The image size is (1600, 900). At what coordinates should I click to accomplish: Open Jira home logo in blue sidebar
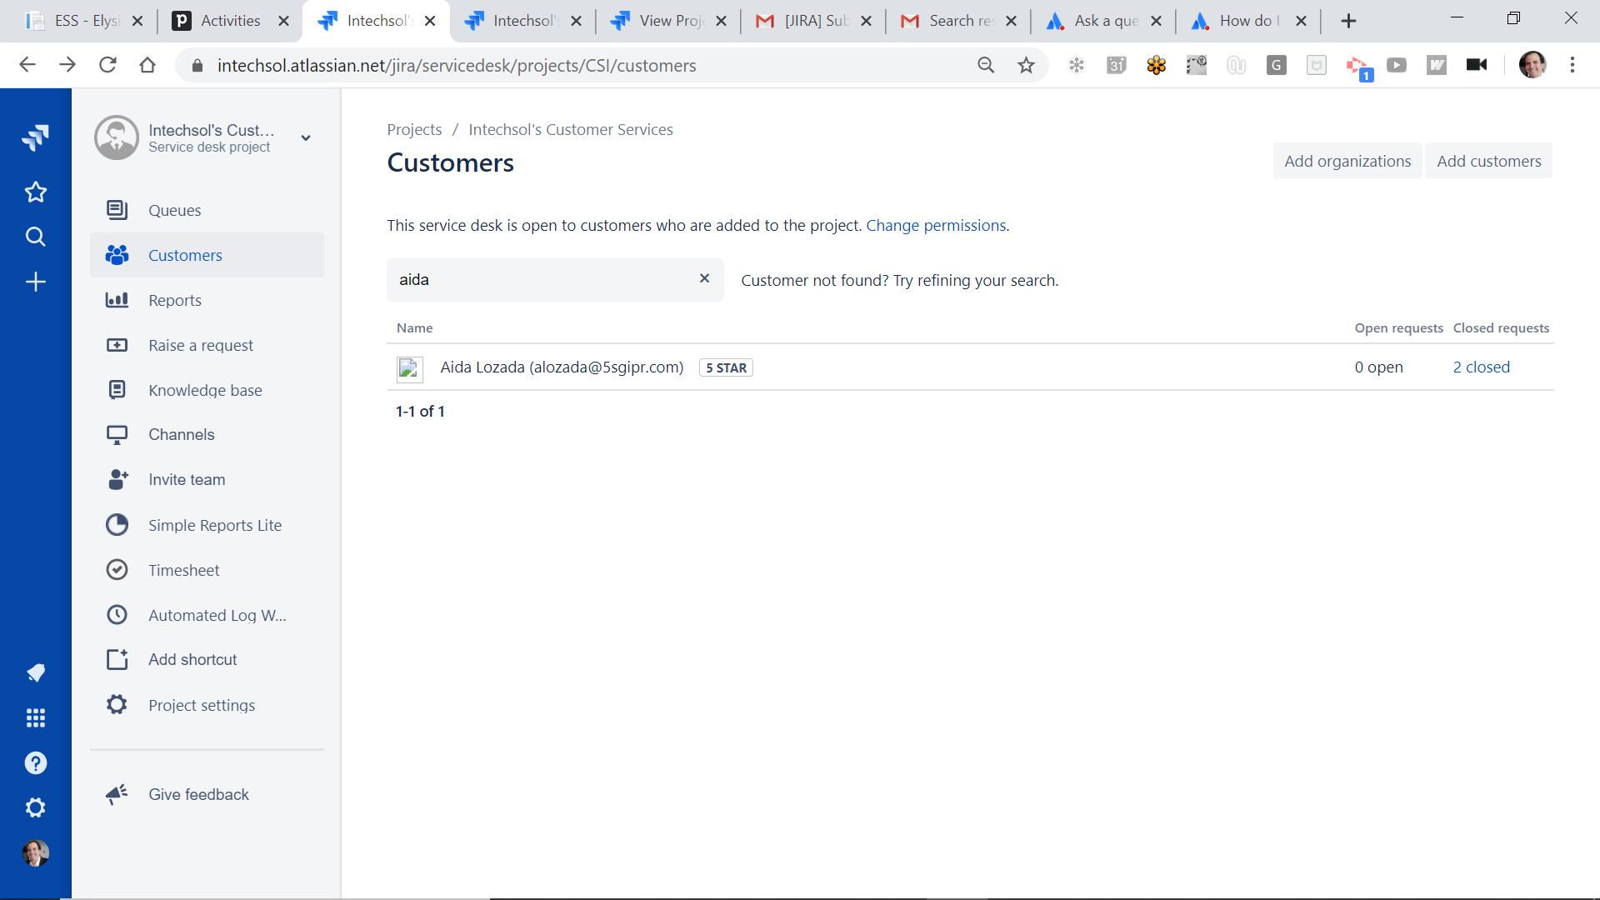coord(35,137)
